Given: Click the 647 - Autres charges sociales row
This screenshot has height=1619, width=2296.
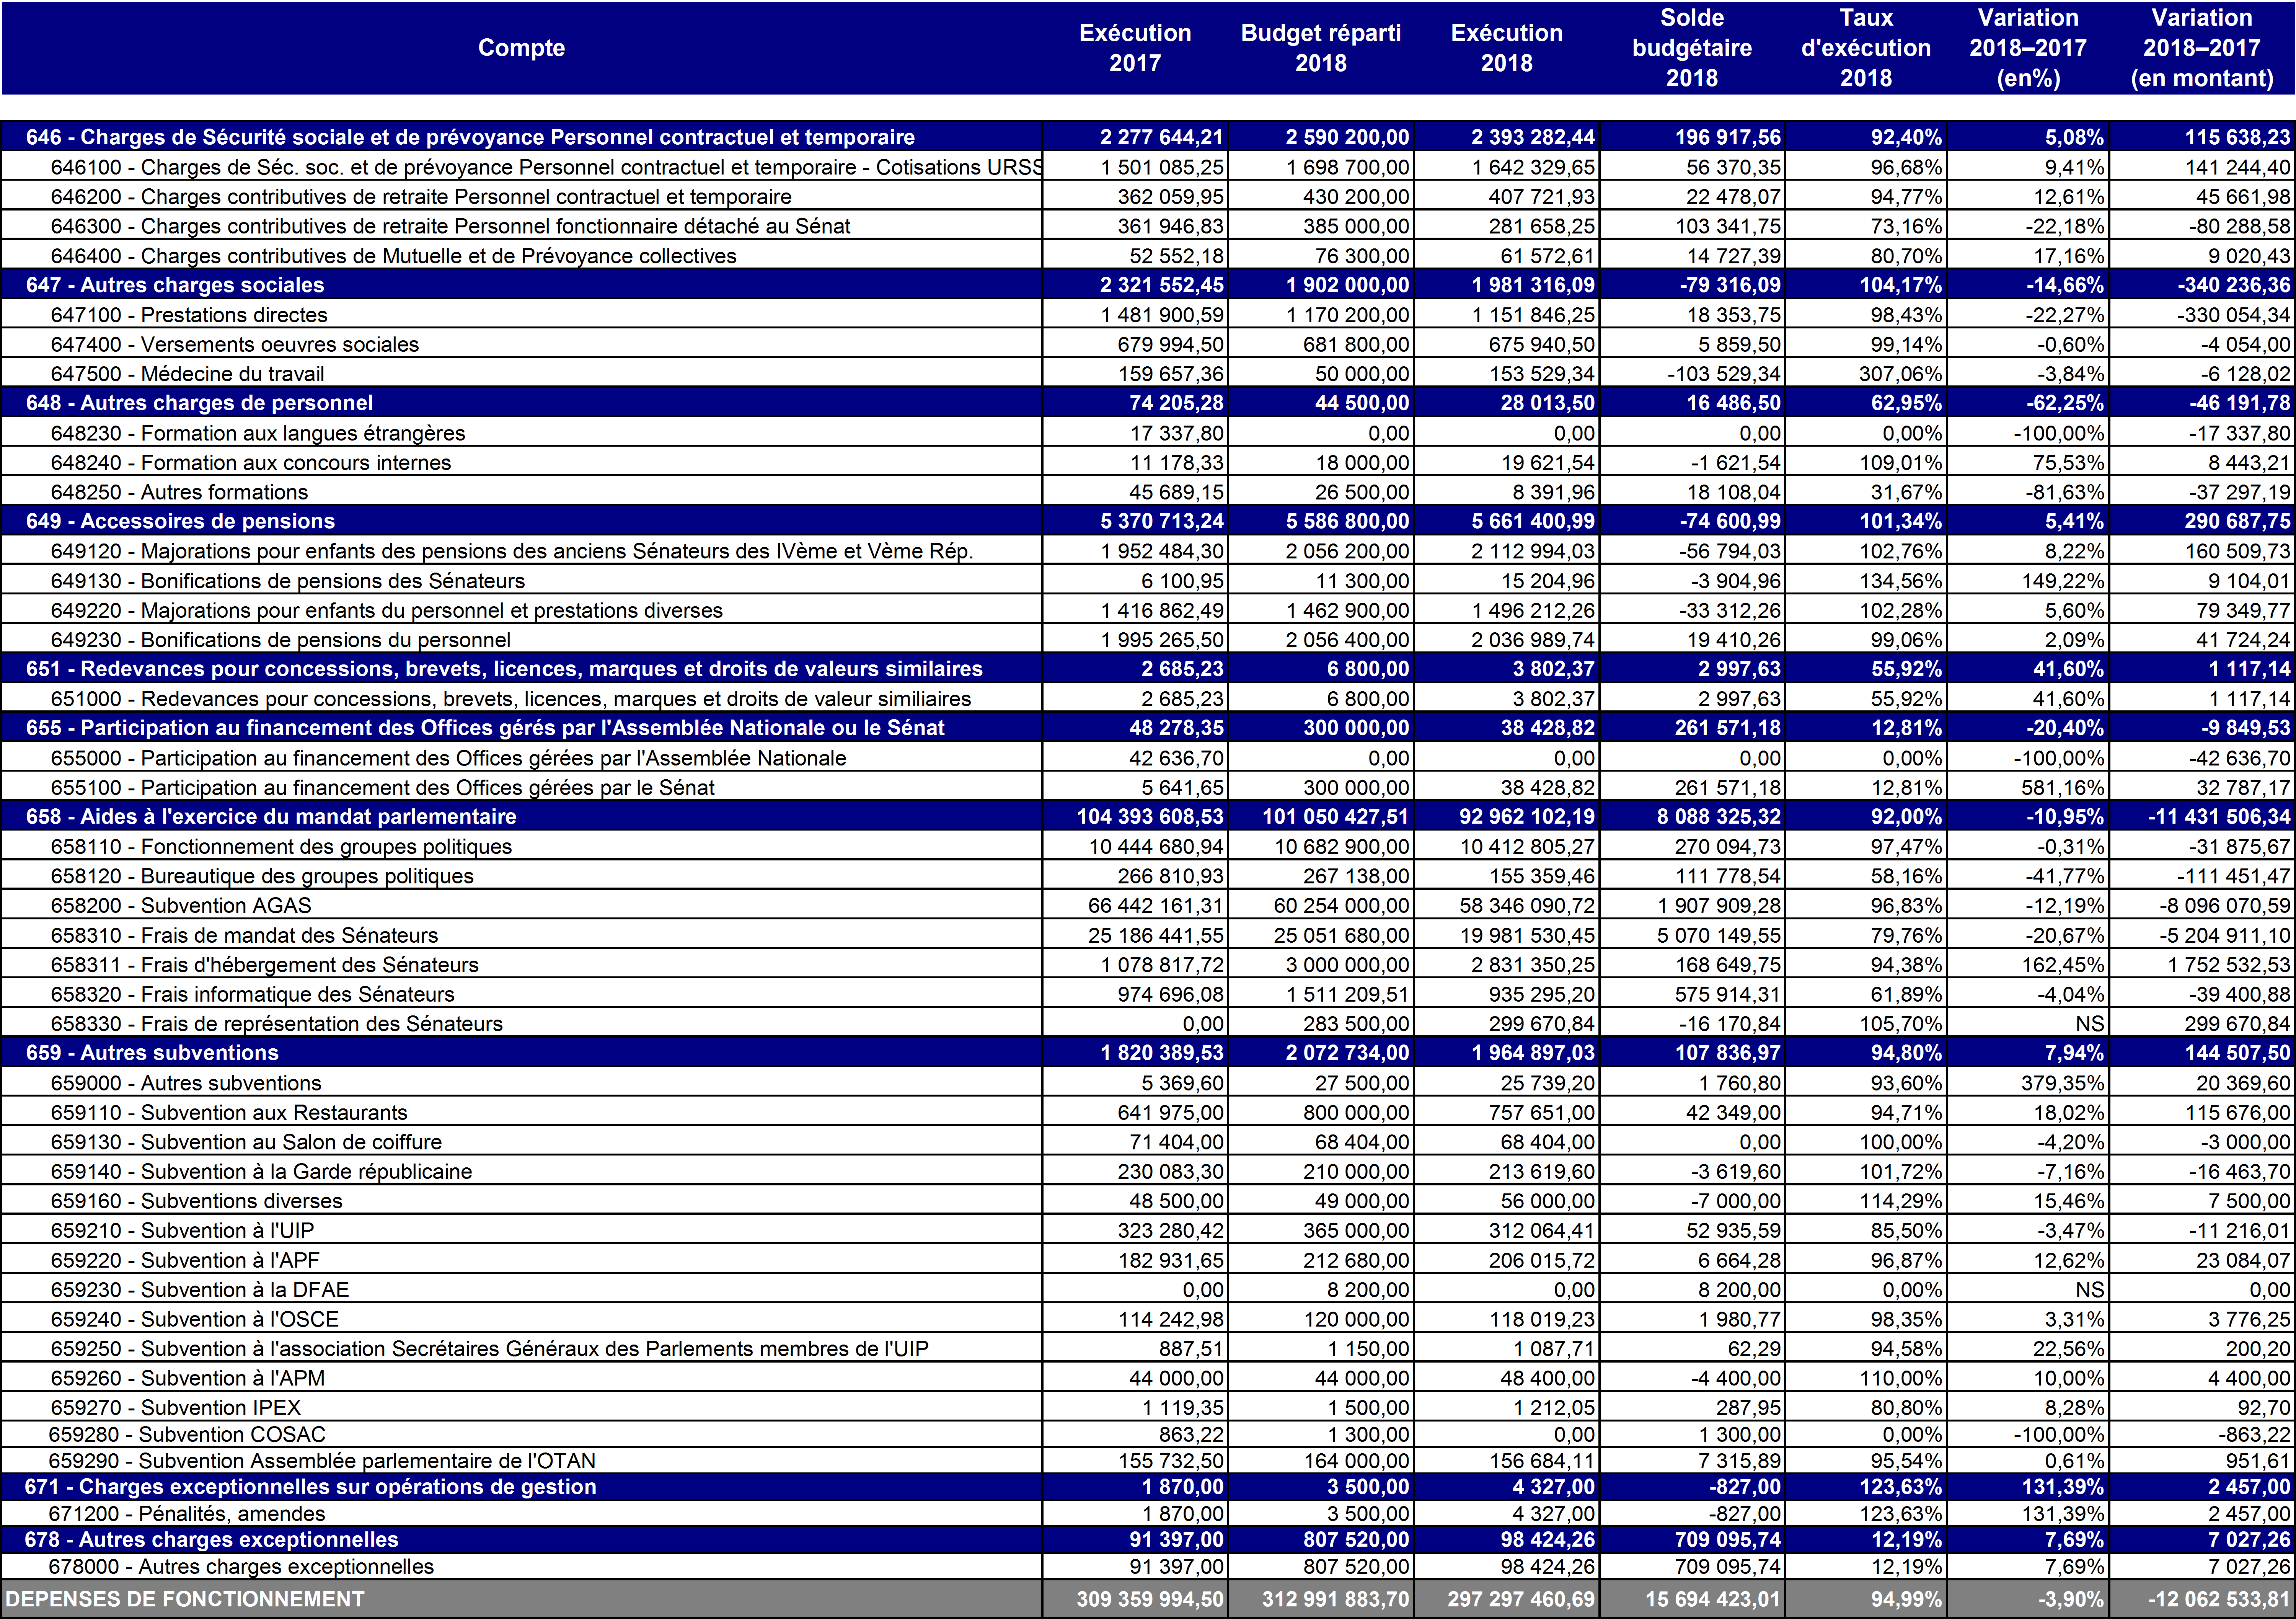Looking at the screenshot, I should tap(175, 285).
